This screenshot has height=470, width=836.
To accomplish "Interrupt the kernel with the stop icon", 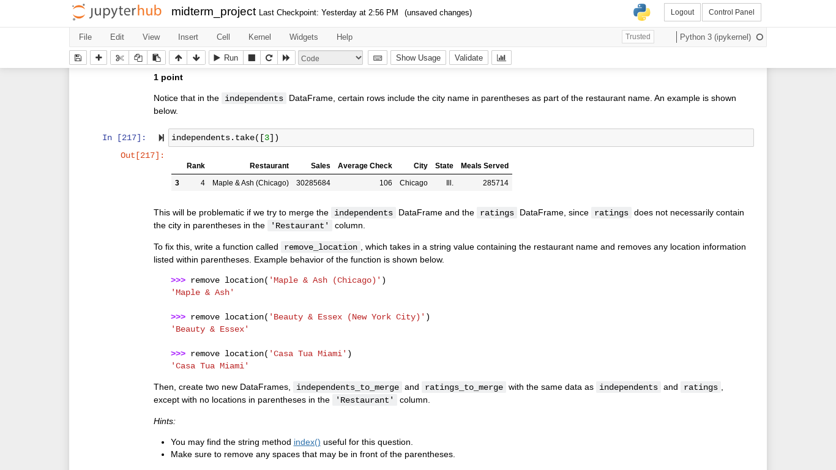I will click(252, 58).
